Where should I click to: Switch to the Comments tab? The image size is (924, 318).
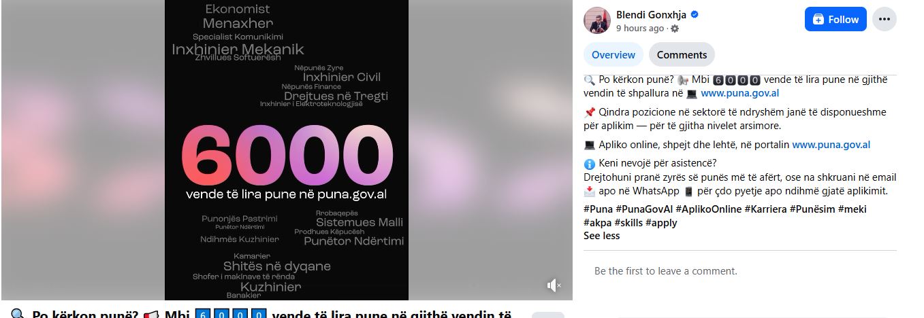(x=682, y=54)
